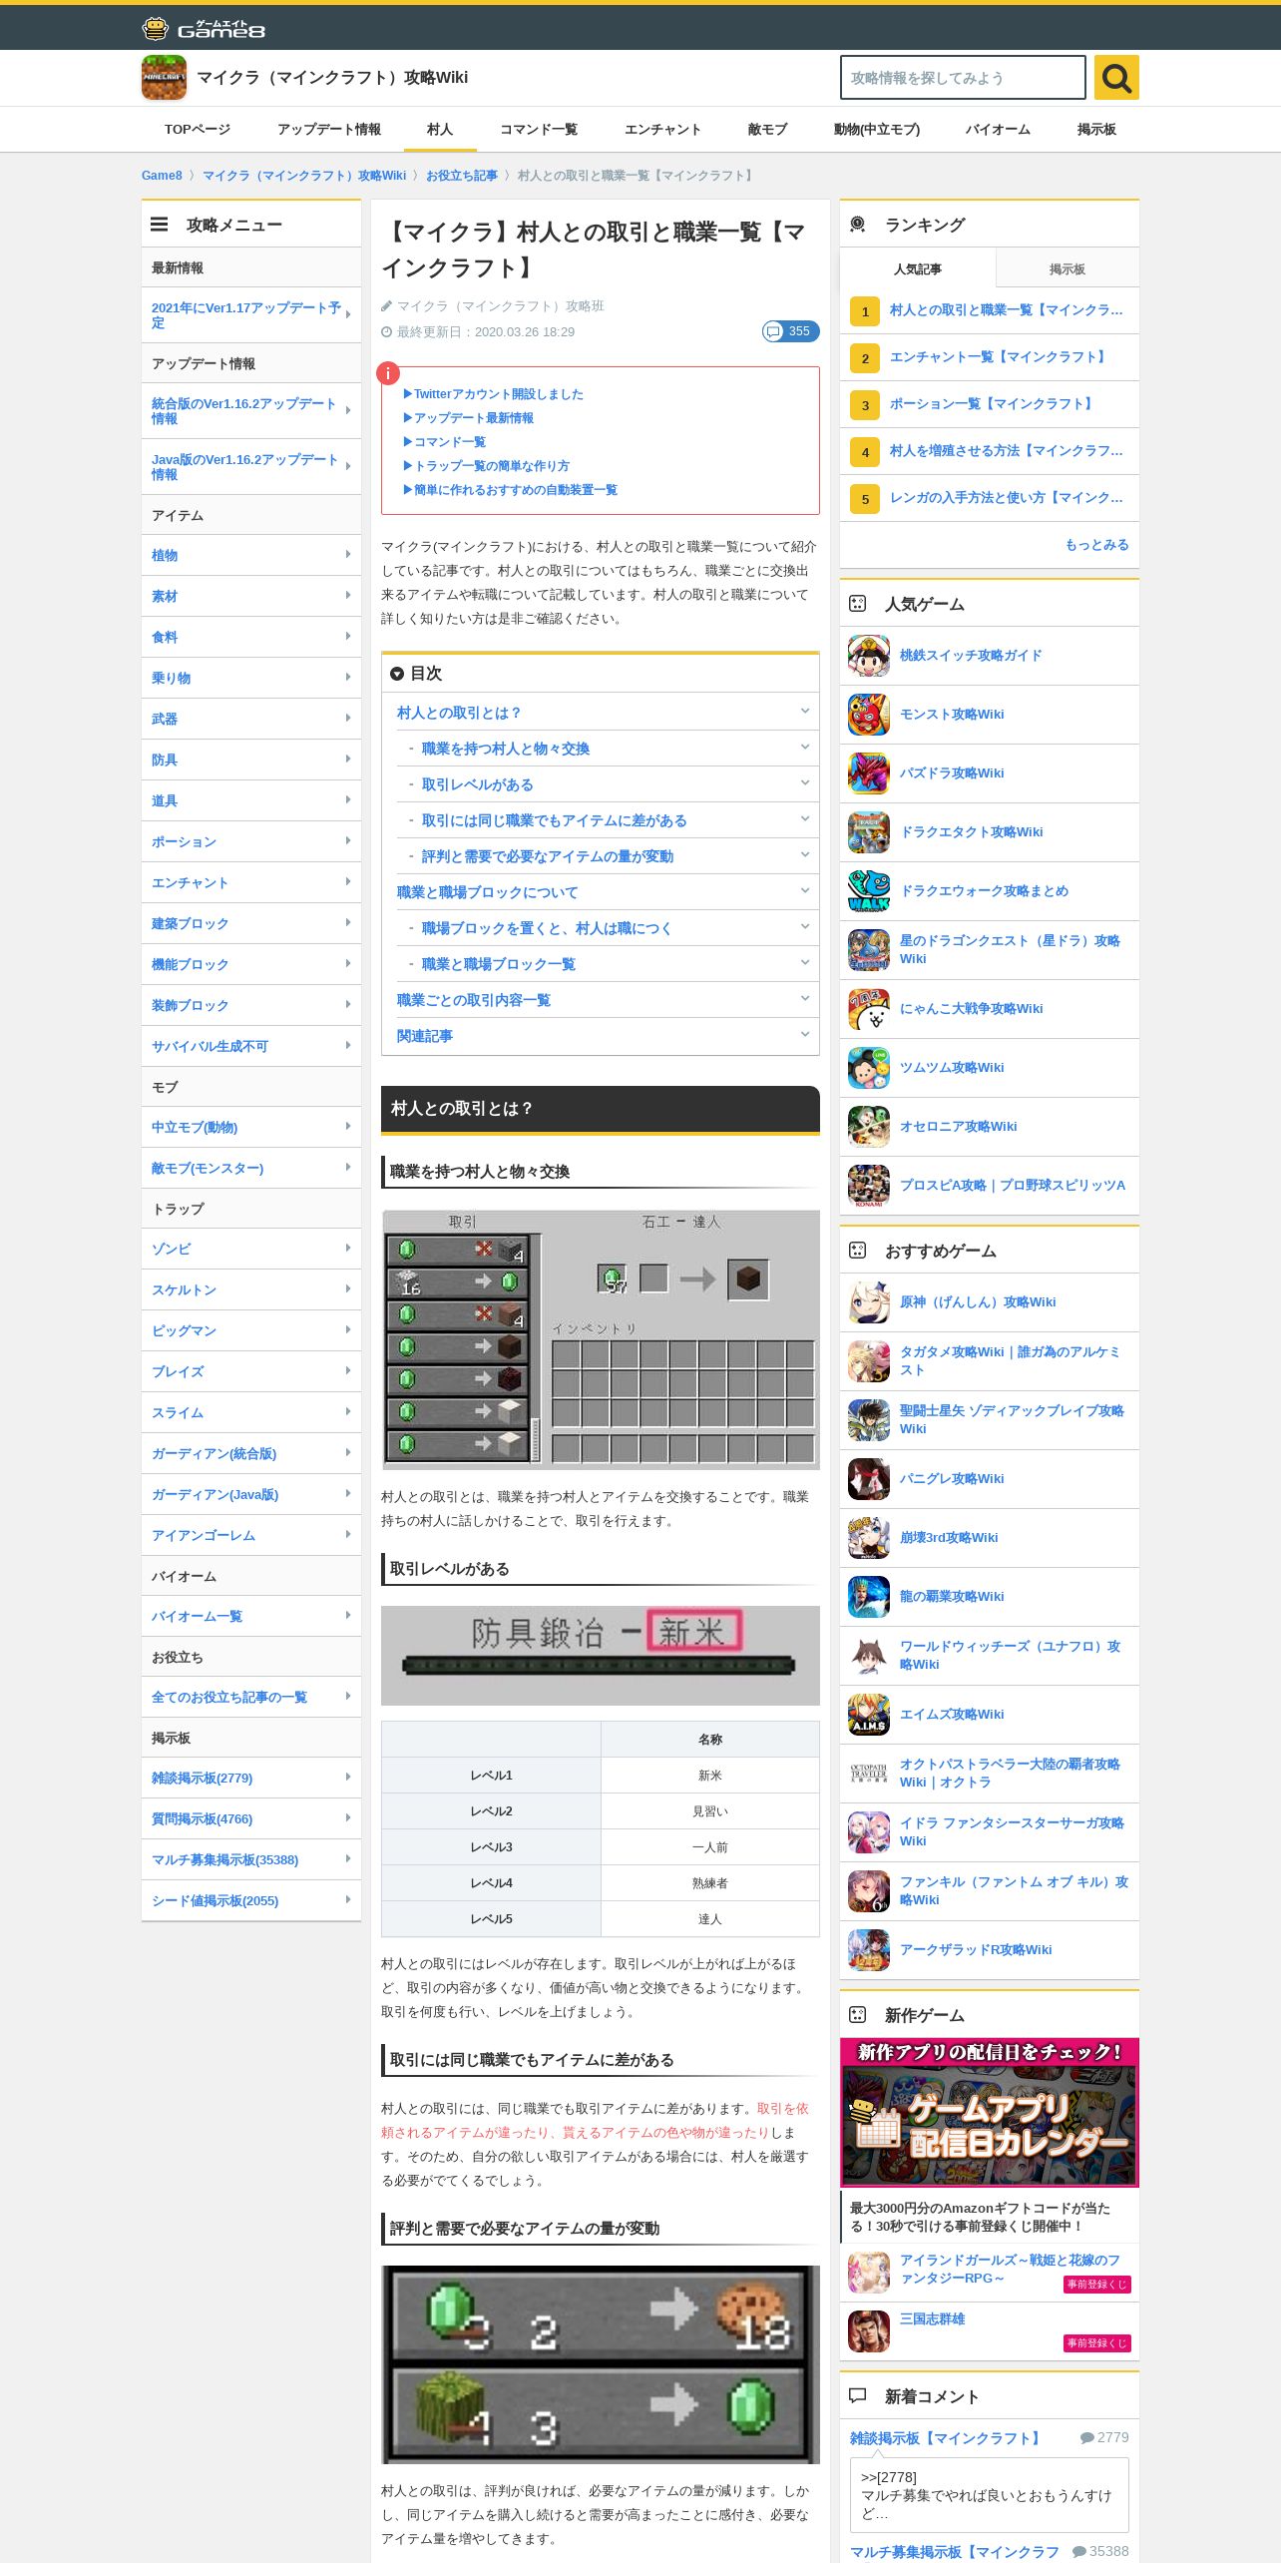Focus the 攻略情報を探してみよう search field
The image size is (1281, 2563).
(963, 78)
